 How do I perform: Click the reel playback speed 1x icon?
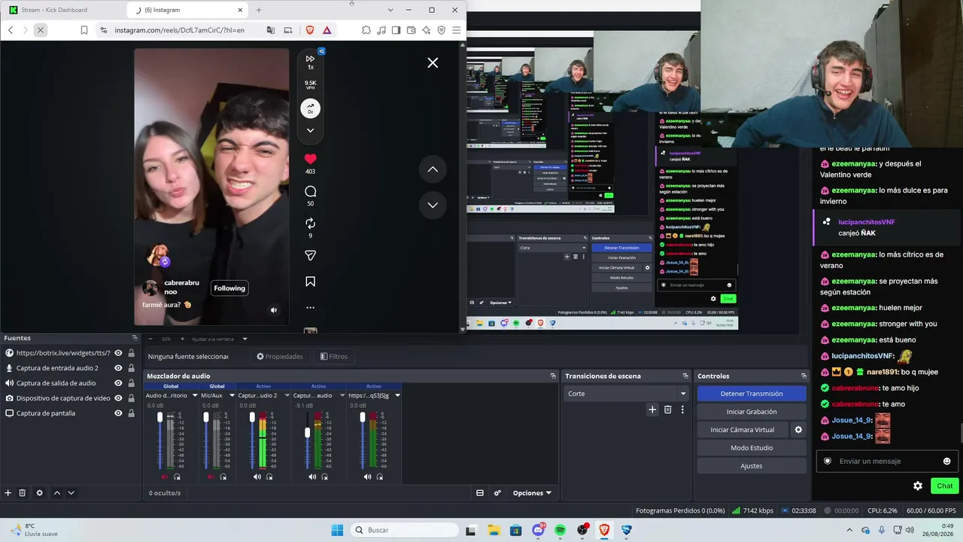(310, 62)
